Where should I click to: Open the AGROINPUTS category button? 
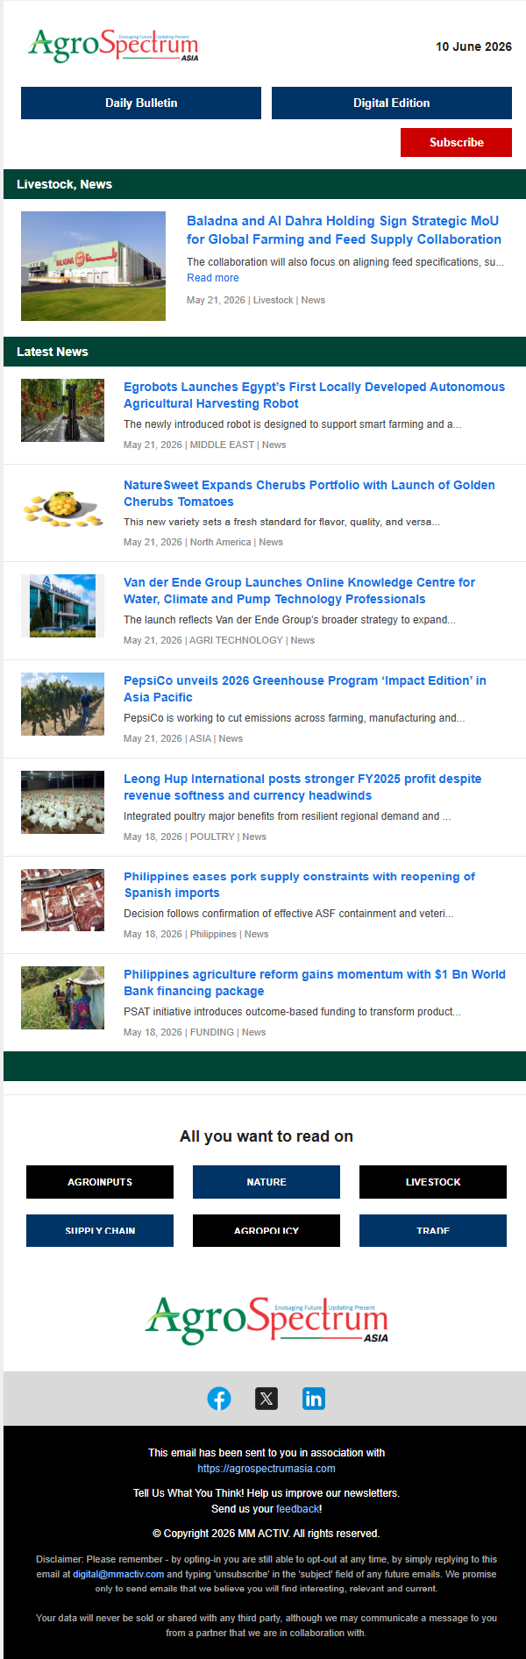100,1182
